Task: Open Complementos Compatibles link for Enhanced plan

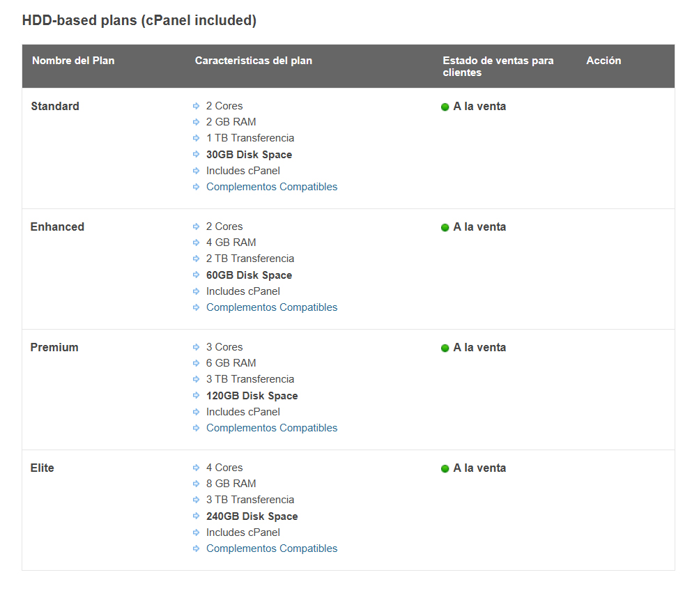Action: coord(271,307)
